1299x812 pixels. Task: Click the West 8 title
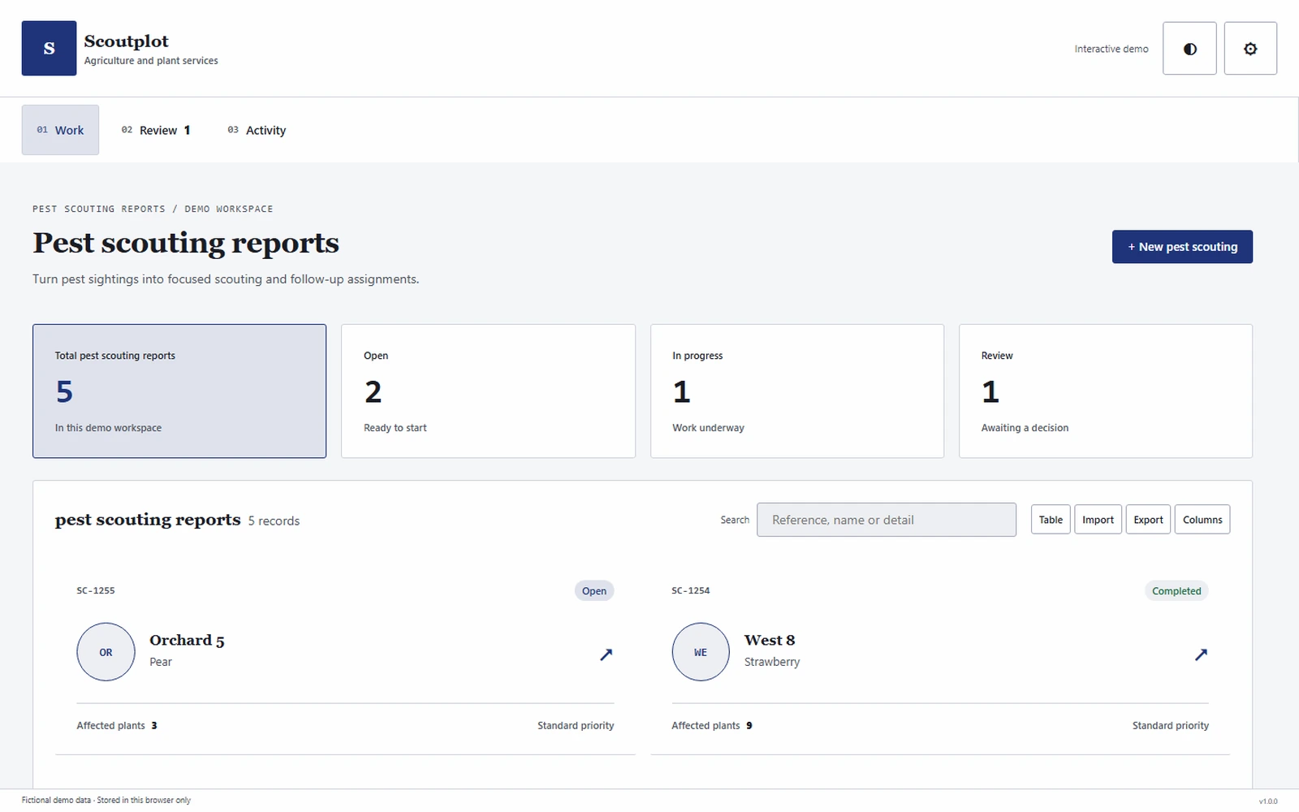(770, 640)
